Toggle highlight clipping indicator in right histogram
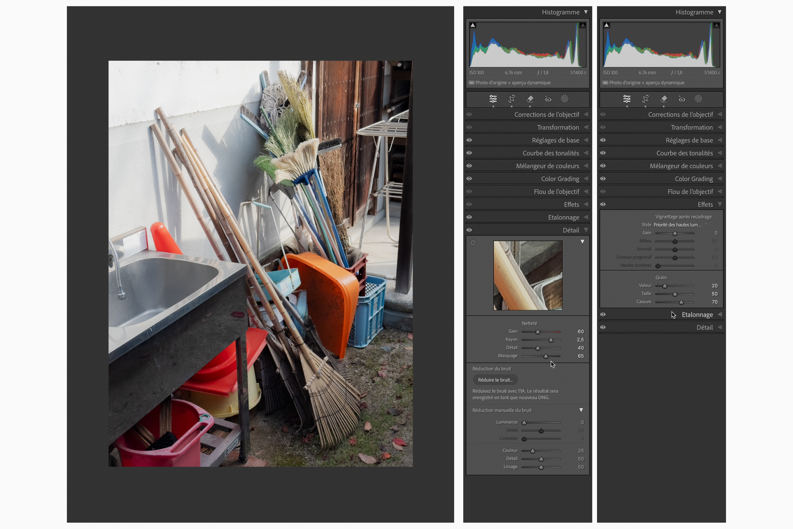The width and height of the screenshot is (793, 529). click(x=717, y=25)
